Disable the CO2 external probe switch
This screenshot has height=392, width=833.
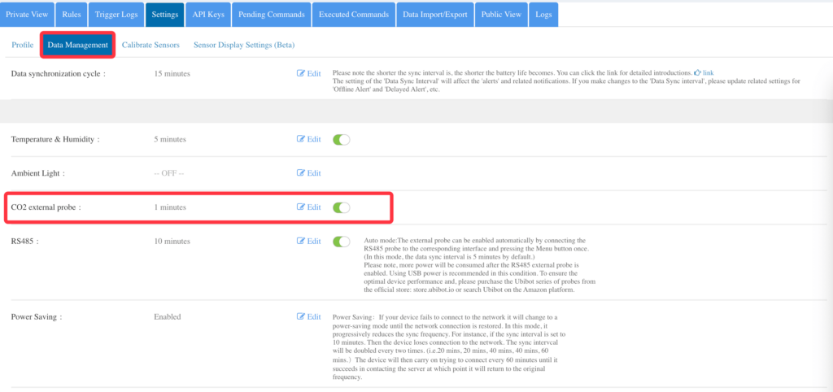click(341, 207)
